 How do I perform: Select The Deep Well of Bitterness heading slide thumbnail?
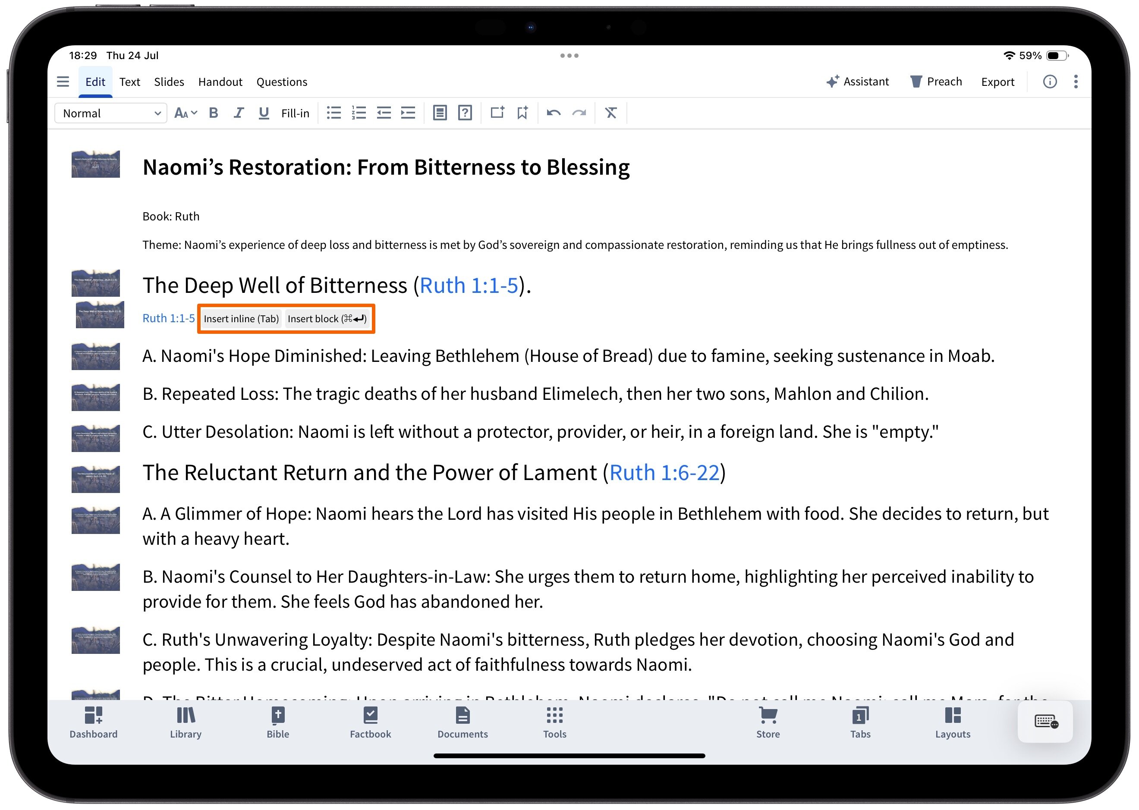point(95,283)
